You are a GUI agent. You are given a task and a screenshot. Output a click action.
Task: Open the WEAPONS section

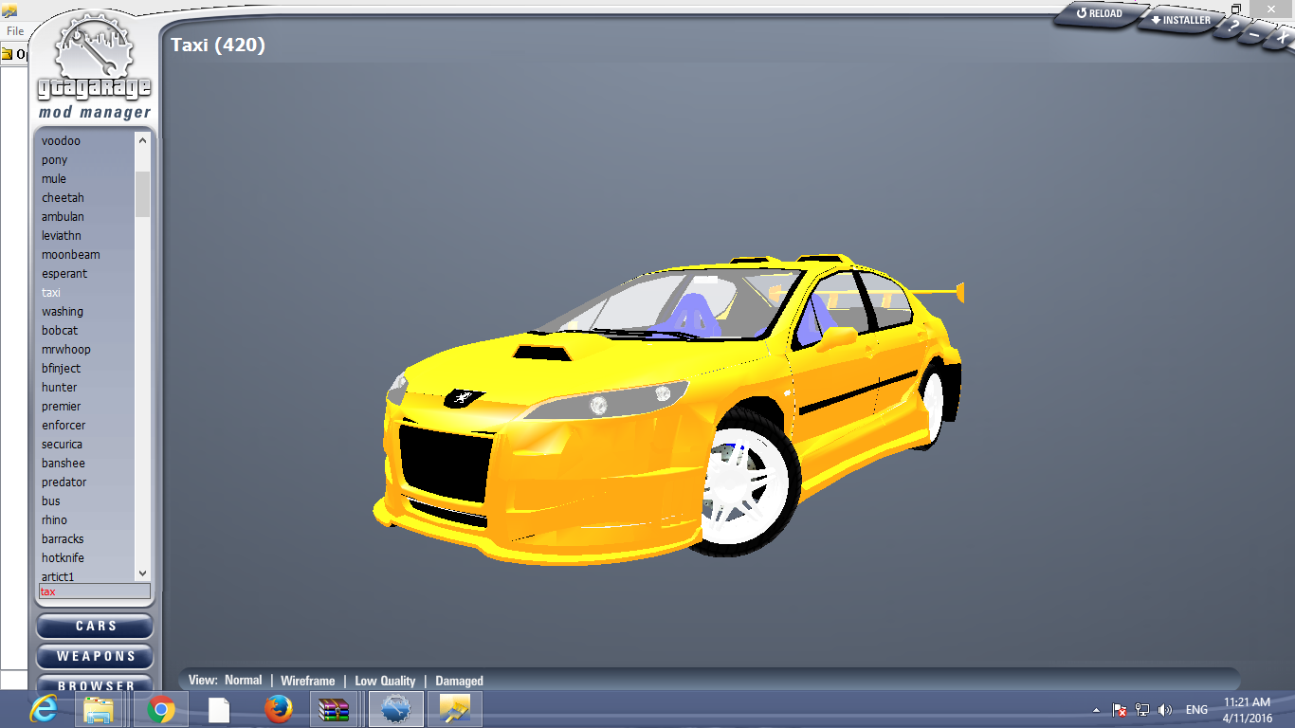click(95, 657)
